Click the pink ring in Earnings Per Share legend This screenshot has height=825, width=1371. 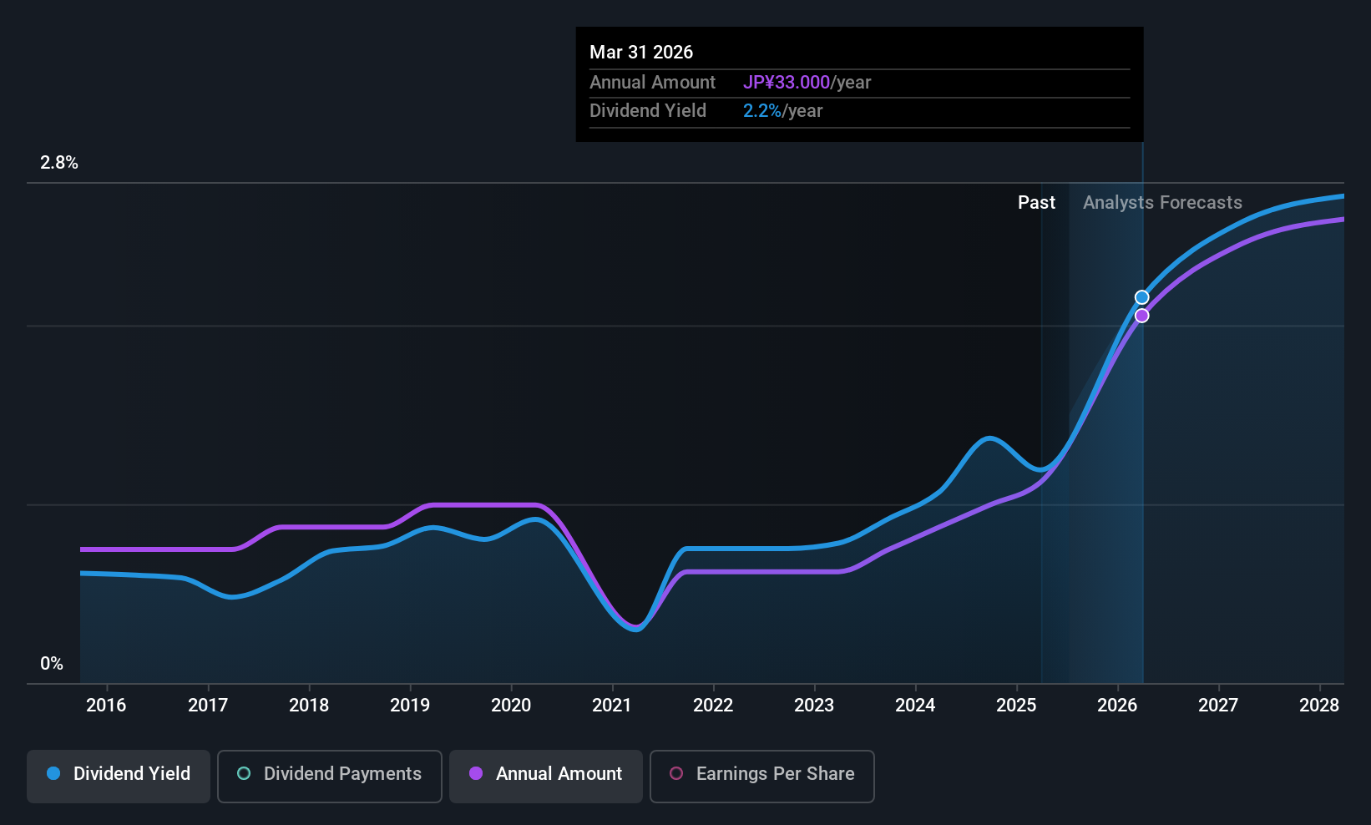click(x=676, y=773)
